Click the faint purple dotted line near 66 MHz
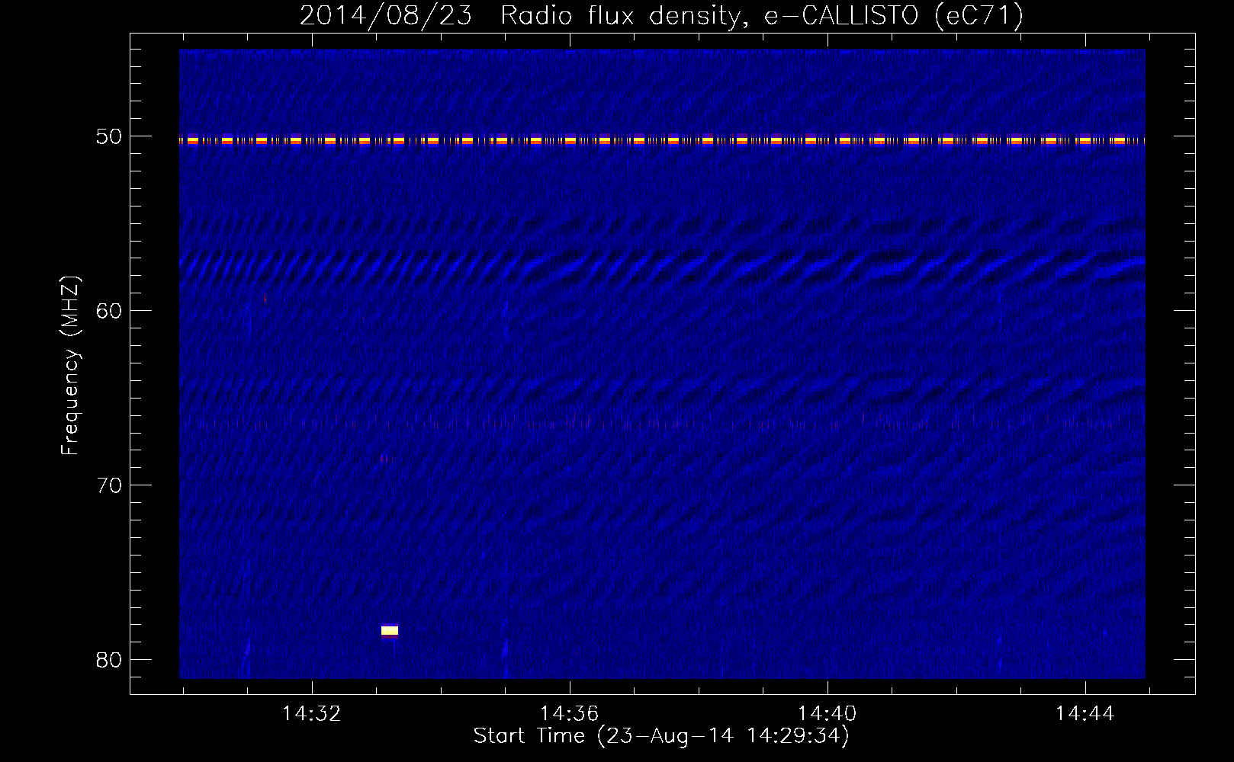Image resolution: width=1234 pixels, height=762 pixels. 662,421
